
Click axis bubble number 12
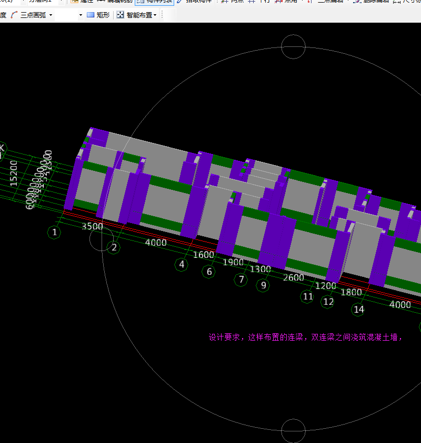[328, 302]
